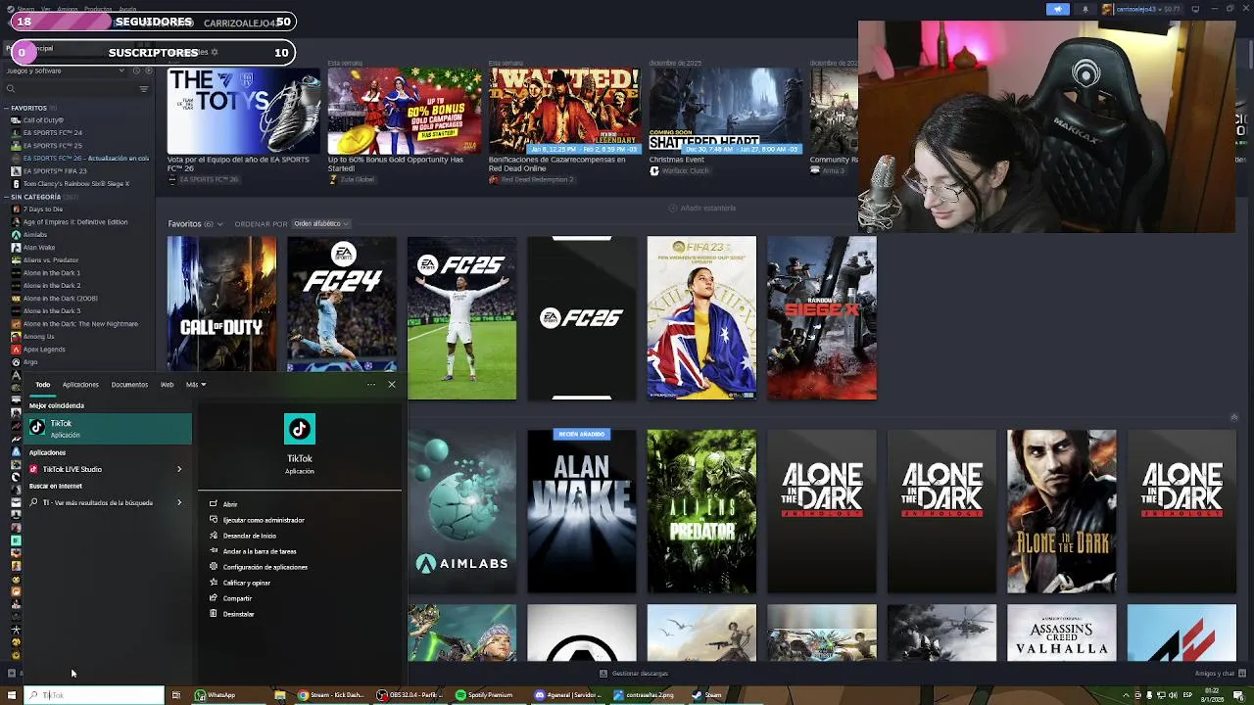Click the Windows taskbar search box
The image size is (1254, 705).
[x=94, y=695]
